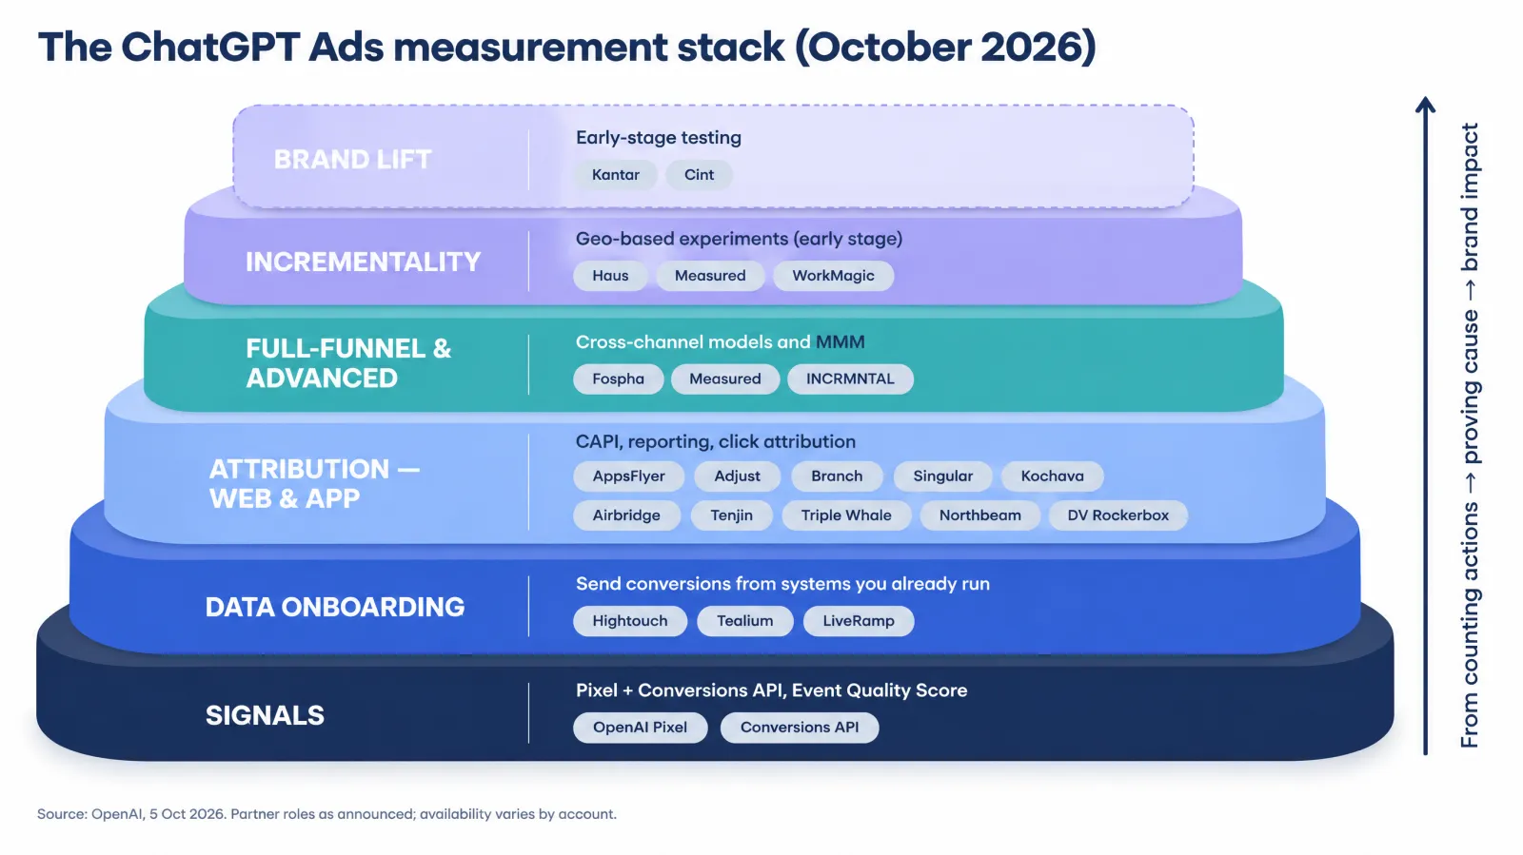This screenshot has width=1523, height=855.
Task: Click the "ChatGPT Ads measurement stack" title
Action: [x=567, y=48]
